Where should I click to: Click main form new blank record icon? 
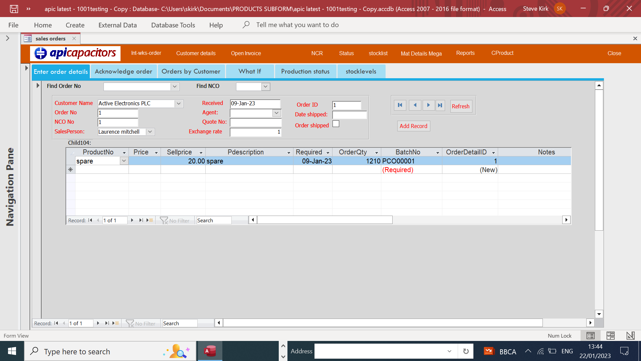point(116,323)
